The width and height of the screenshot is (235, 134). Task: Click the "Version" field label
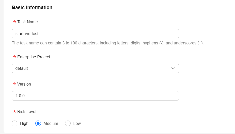click(24, 84)
